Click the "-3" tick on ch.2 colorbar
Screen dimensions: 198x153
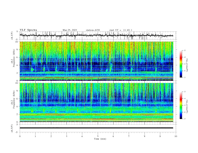click(184, 92)
